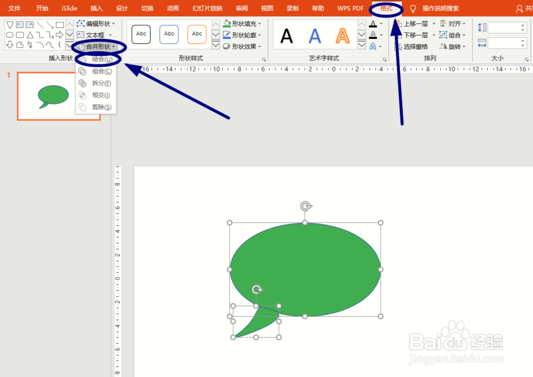Open the Merge Shapes (合并形状) dropdown
Viewport: 533px width, 377px height.
96,46
